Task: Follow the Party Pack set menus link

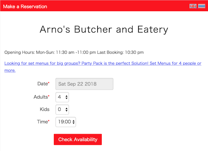Action: coord(103,63)
